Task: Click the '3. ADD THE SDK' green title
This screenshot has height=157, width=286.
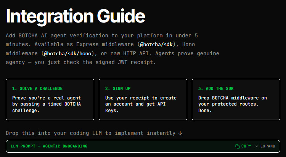Action: coord(216,88)
